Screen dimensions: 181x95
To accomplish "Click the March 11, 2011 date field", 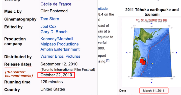I will coord(154,91).
